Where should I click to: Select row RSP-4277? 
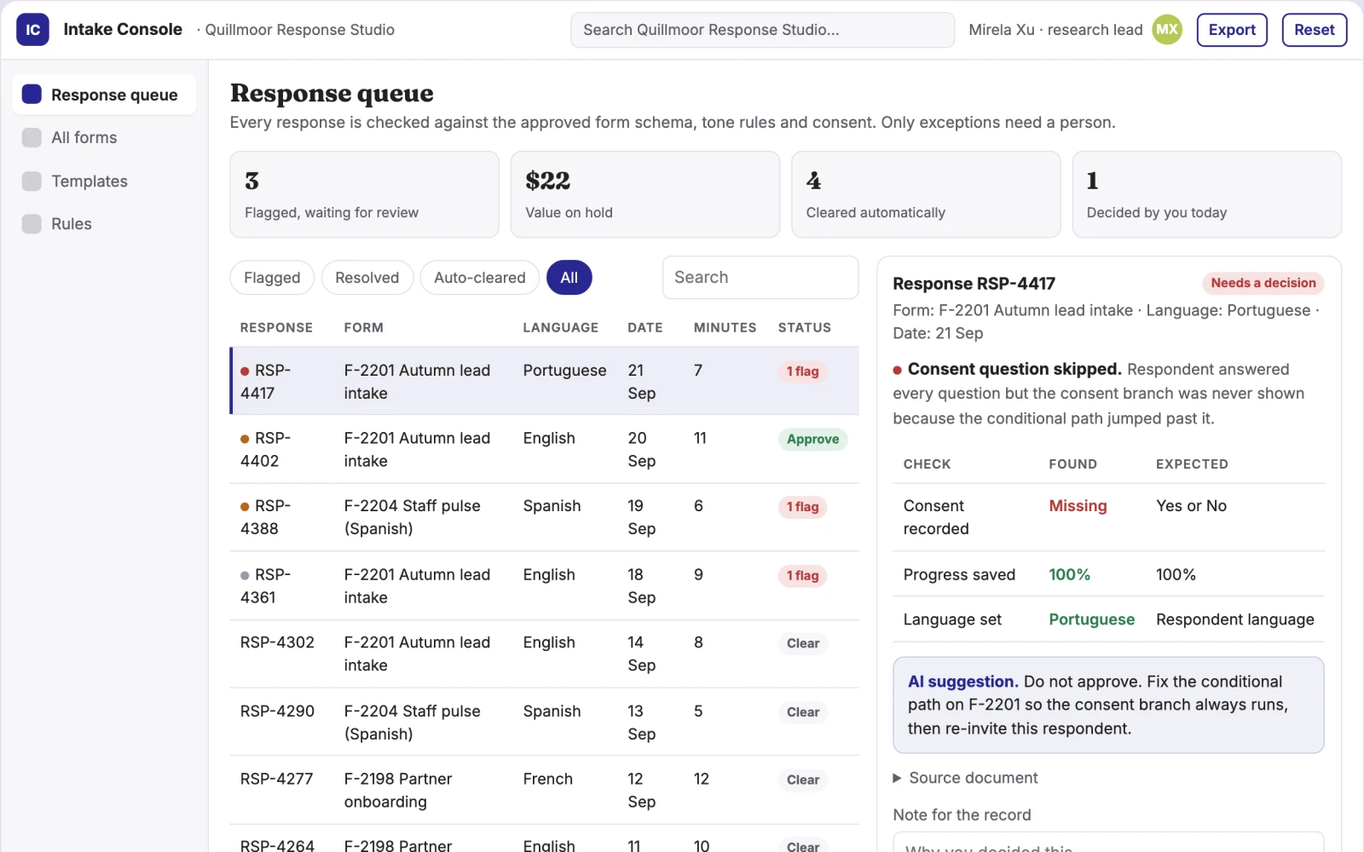544,790
